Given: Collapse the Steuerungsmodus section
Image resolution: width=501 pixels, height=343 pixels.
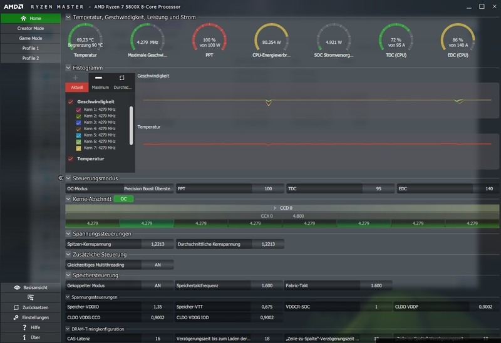Looking at the screenshot, I should coord(68,178).
